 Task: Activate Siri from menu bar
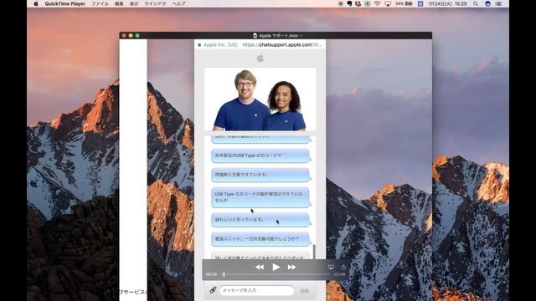point(487,3)
